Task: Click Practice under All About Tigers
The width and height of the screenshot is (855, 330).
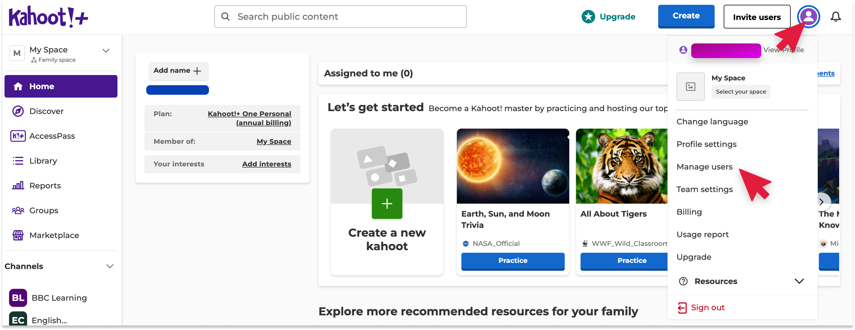Action: 624,261
